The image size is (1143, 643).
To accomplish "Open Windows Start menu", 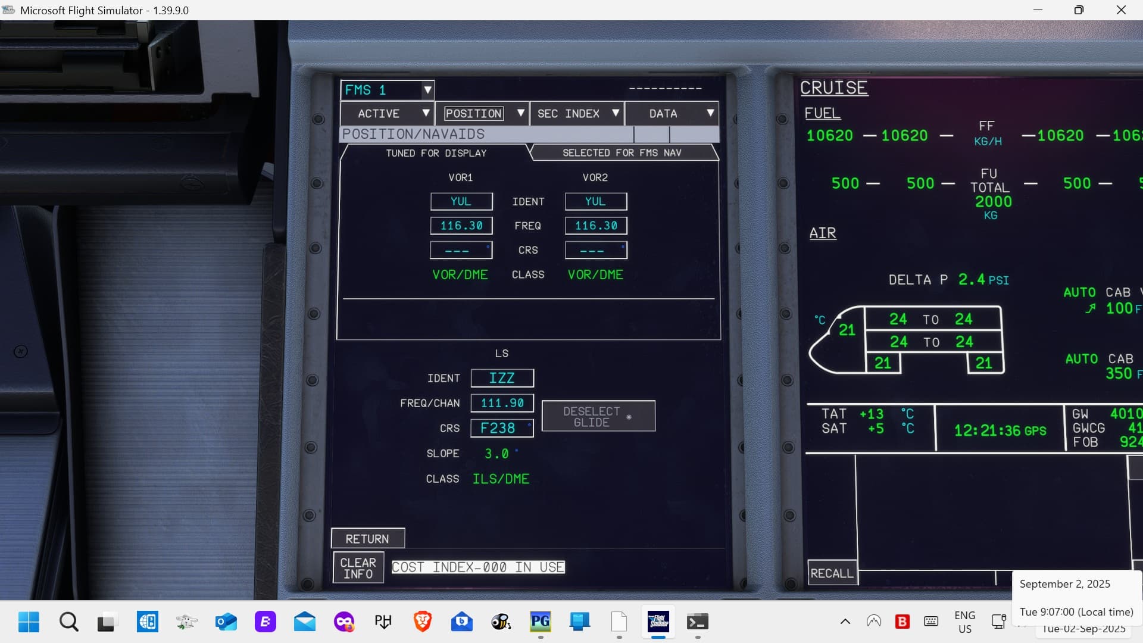I will click(29, 622).
